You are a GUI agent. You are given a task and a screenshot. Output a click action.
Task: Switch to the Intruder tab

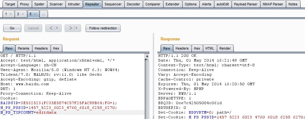[74, 4]
